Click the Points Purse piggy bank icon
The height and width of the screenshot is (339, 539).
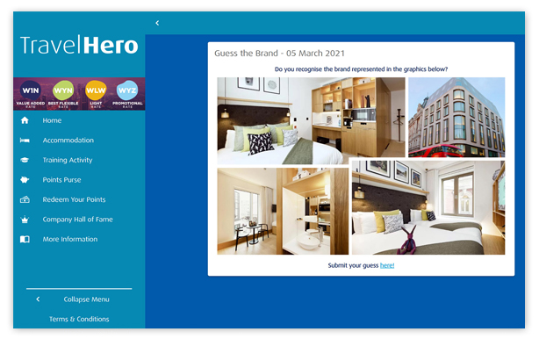pyautogui.click(x=25, y=180)
